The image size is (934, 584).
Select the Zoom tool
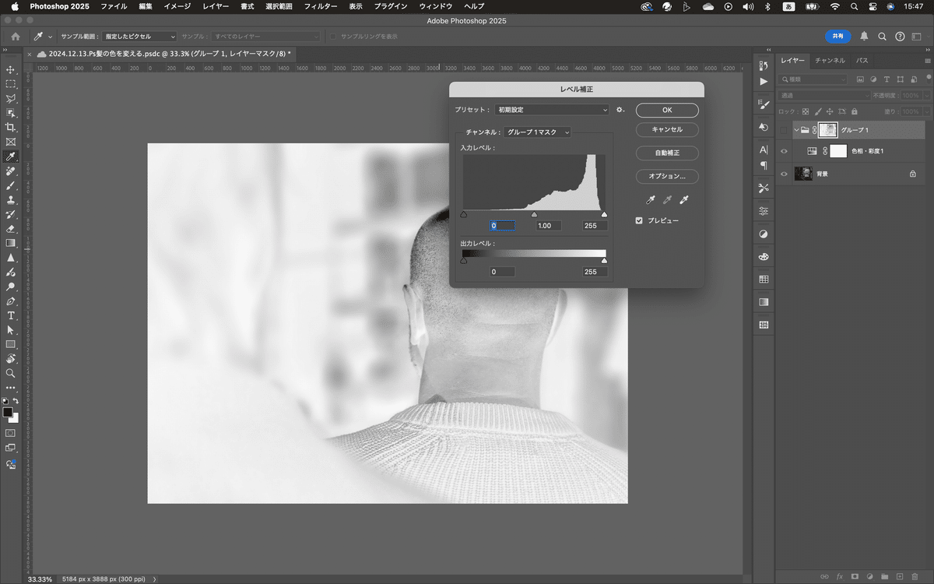coord(11,373)
